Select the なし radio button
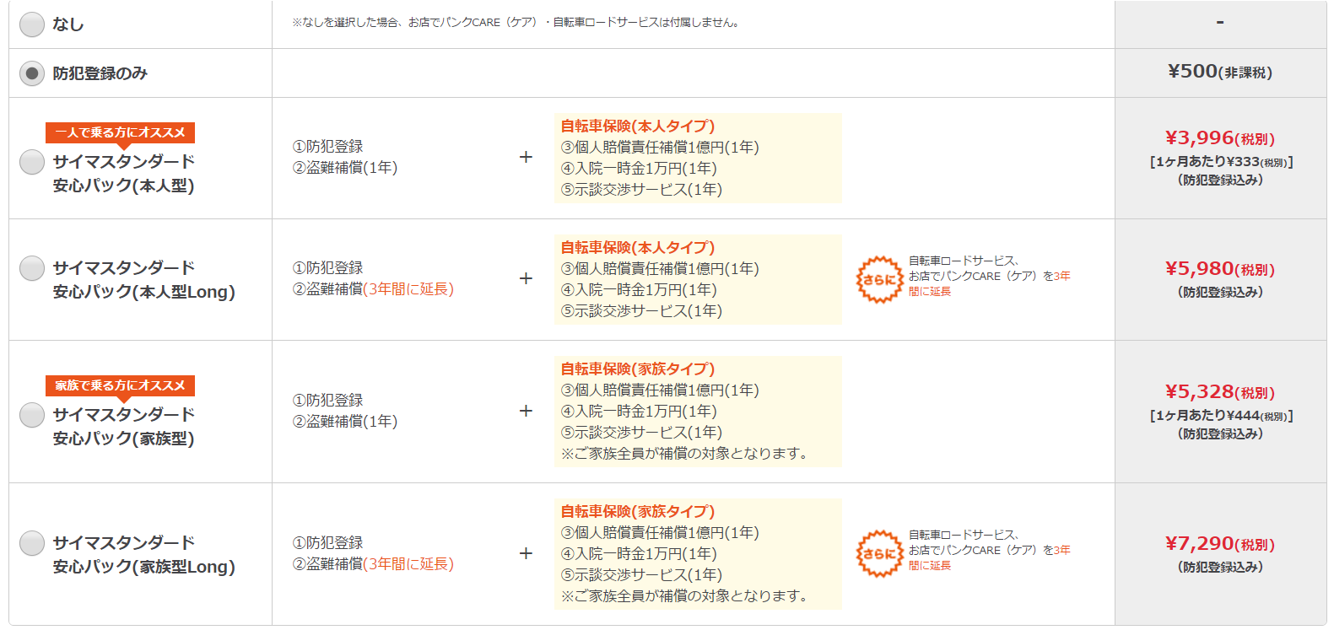 pos(32,24)
